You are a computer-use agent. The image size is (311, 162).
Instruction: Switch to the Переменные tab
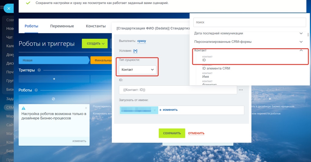62,26
